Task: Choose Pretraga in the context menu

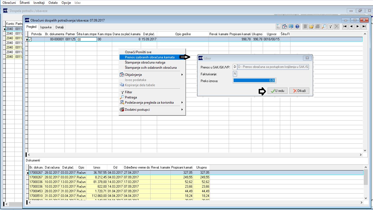Action: coord(152,97)
